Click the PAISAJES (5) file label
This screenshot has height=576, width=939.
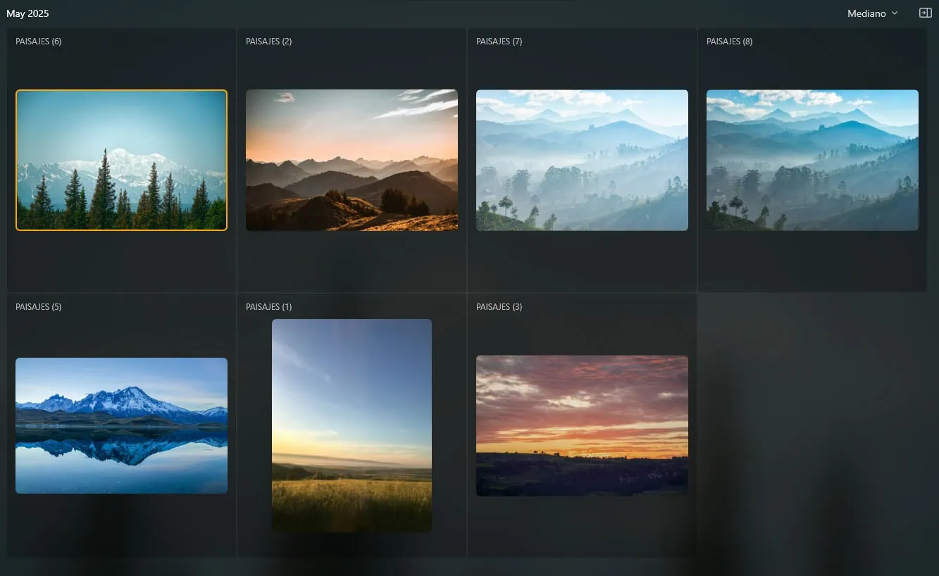(39, 307)
